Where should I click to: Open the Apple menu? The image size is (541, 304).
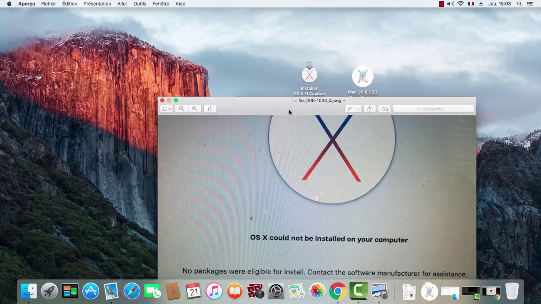[x=9, y=4]
